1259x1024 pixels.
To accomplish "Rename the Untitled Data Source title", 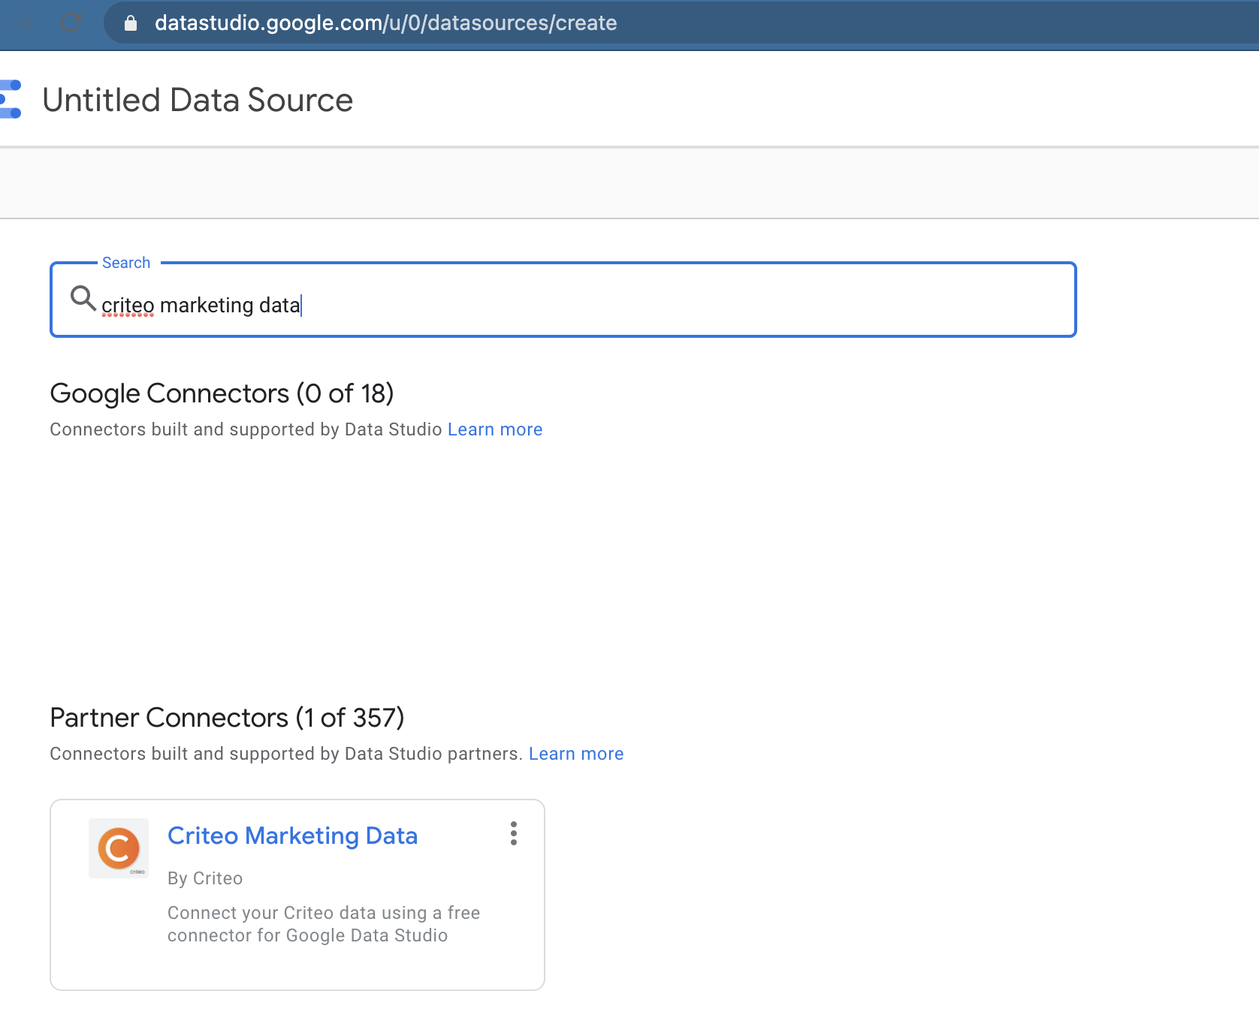I will click(198, 100).
